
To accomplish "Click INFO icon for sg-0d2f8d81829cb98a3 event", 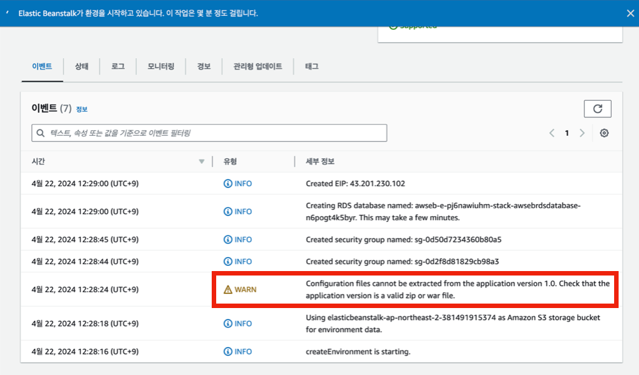I will 228,261.
